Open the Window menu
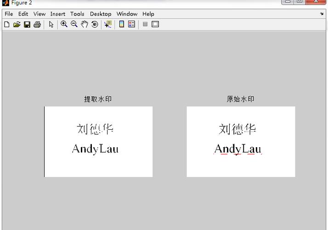This screenshot has height=230, width=328. 127,14
